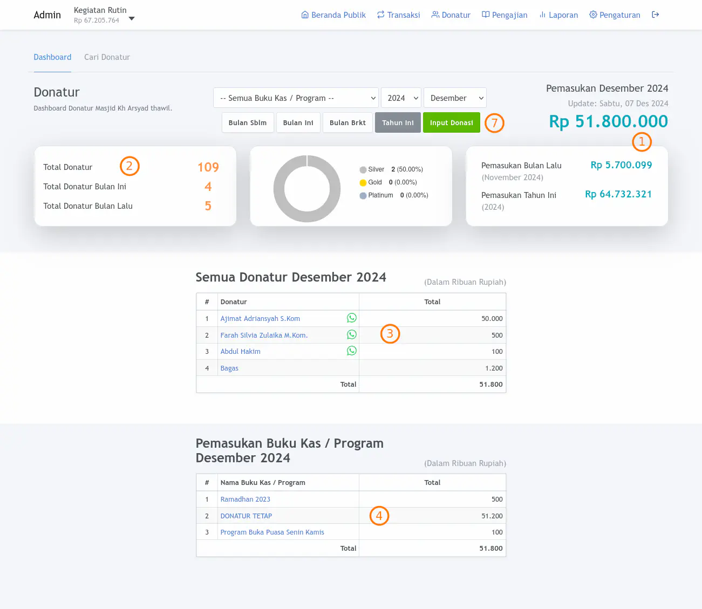Screen dimensions: 702x609
Task: Open the Donatur menu in the top navigation
Action: coord(451,15)
